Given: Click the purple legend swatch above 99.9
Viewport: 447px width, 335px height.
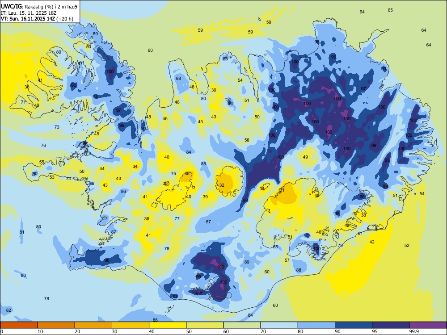Looking at the screenshot, I should (428, 325).
